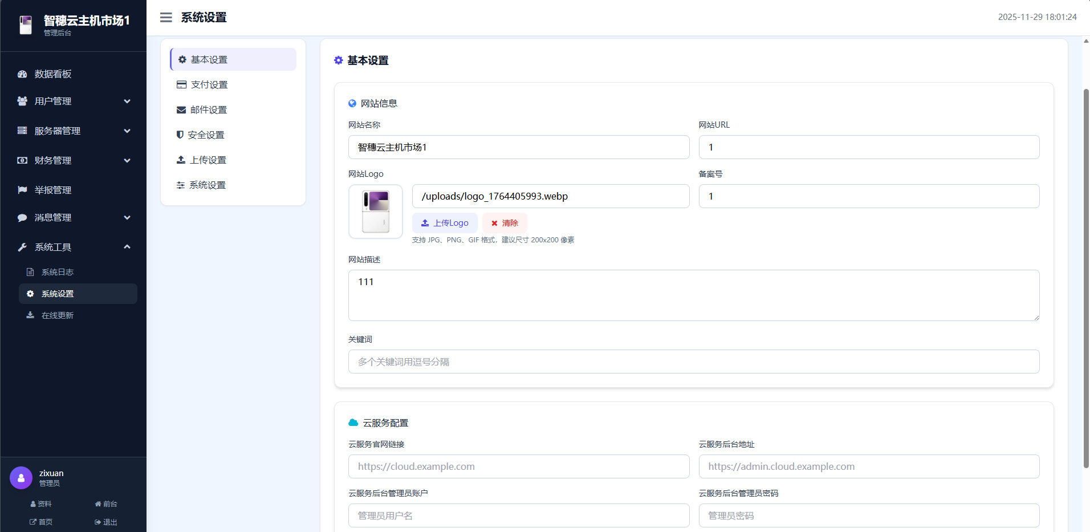Open the 系统日志 menu item
Viewport: 1090px width, 532px height.
(x=57, y=273)
